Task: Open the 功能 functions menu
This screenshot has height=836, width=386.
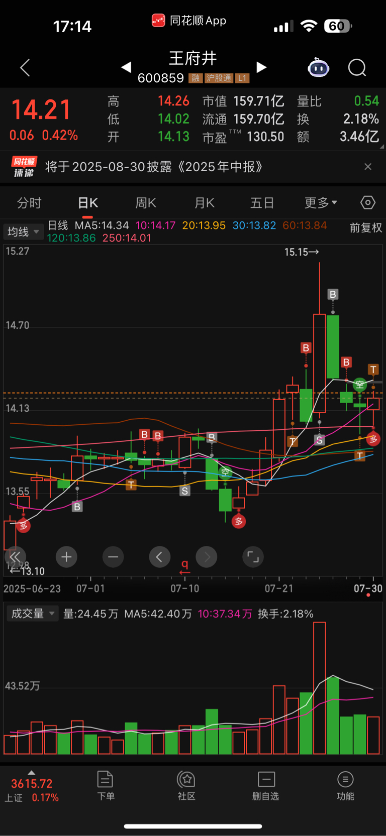Action: point(345,786)
